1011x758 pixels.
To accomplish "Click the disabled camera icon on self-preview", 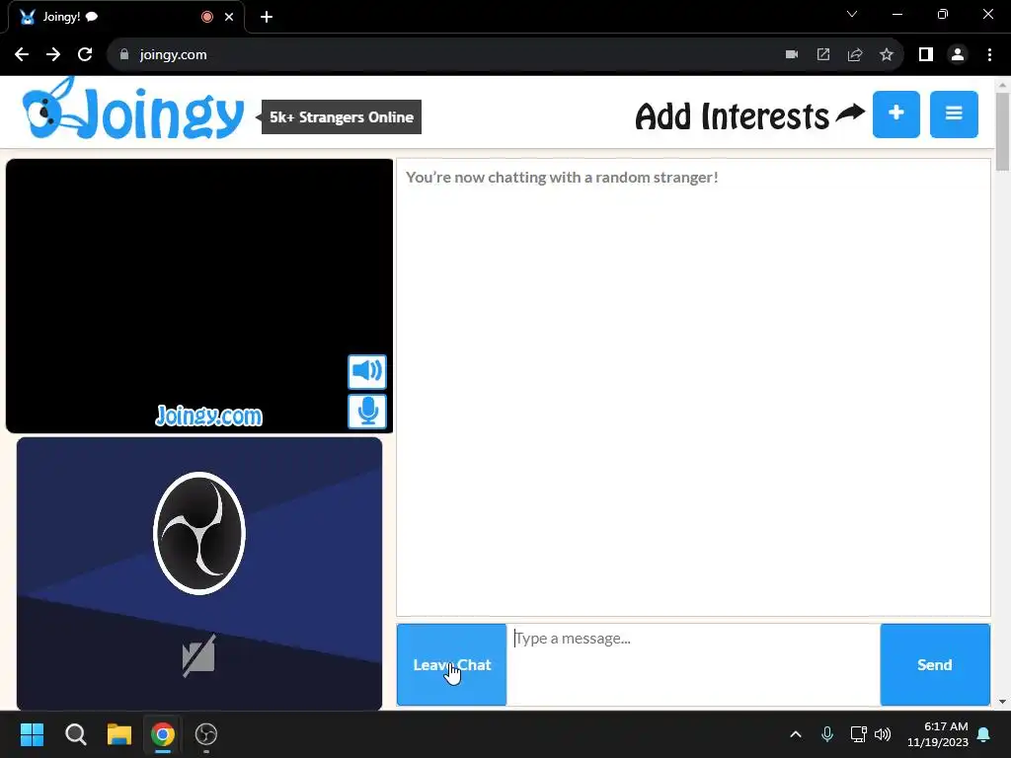I will coord(198,656).
